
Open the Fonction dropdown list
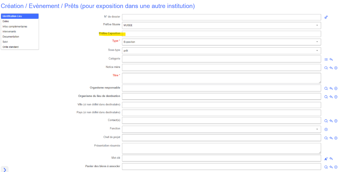point(317,129)
